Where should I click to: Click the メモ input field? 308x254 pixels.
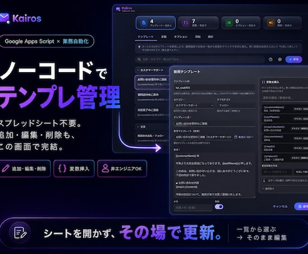tap(193, 207)
